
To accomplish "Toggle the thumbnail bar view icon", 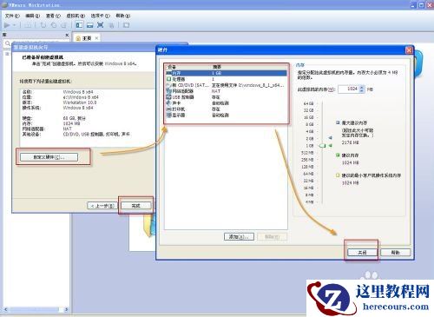I will (x=90, y=25).
